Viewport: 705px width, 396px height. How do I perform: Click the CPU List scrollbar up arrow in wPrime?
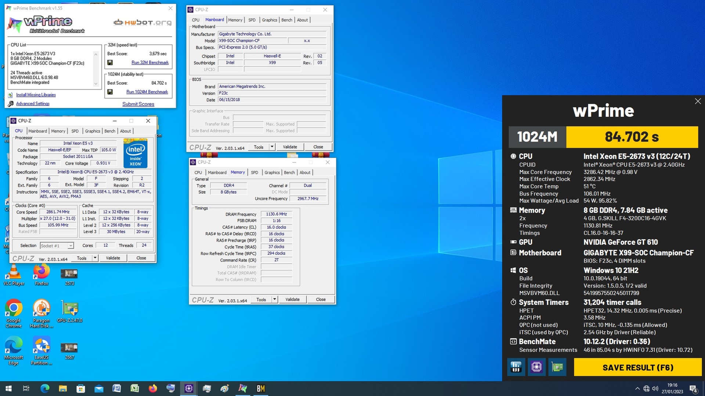96,54
